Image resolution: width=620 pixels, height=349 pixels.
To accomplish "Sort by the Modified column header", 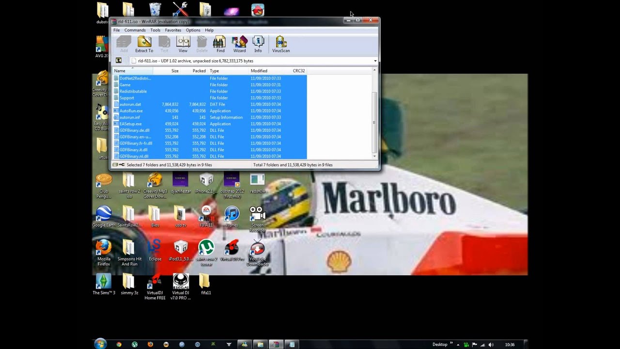I will click(x=269, y=71).
